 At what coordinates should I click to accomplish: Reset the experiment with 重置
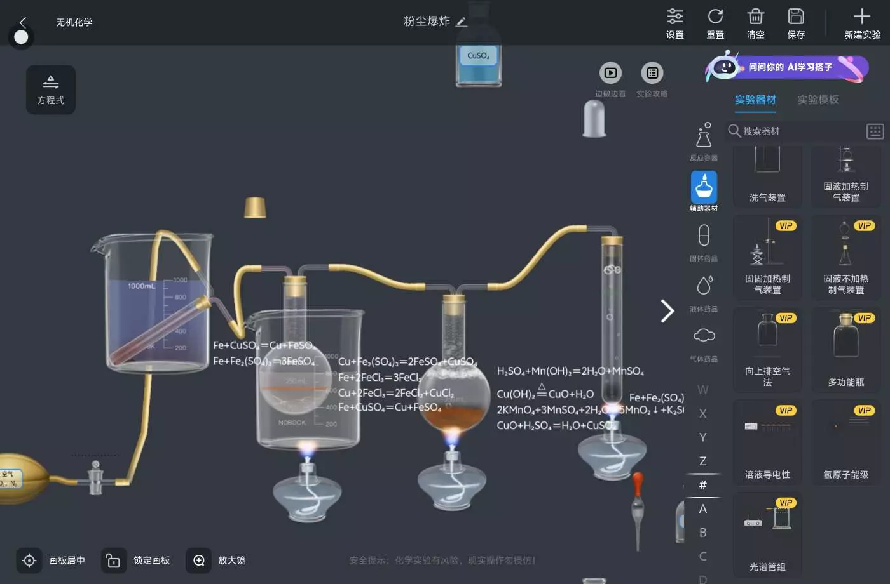coord(715,23)
